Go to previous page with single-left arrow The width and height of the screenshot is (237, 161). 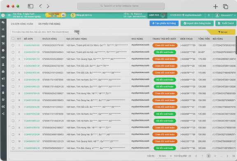click(x=196, y=156)
